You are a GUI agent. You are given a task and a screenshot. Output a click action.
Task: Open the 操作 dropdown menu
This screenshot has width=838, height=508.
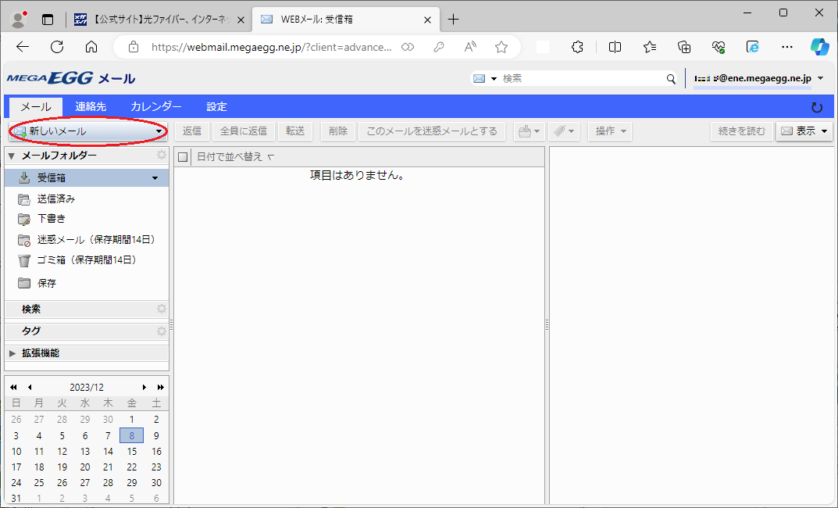tap(610, 131)
